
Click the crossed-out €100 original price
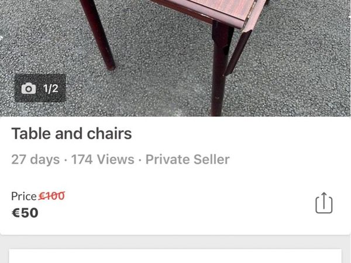(x=51, y=196)
